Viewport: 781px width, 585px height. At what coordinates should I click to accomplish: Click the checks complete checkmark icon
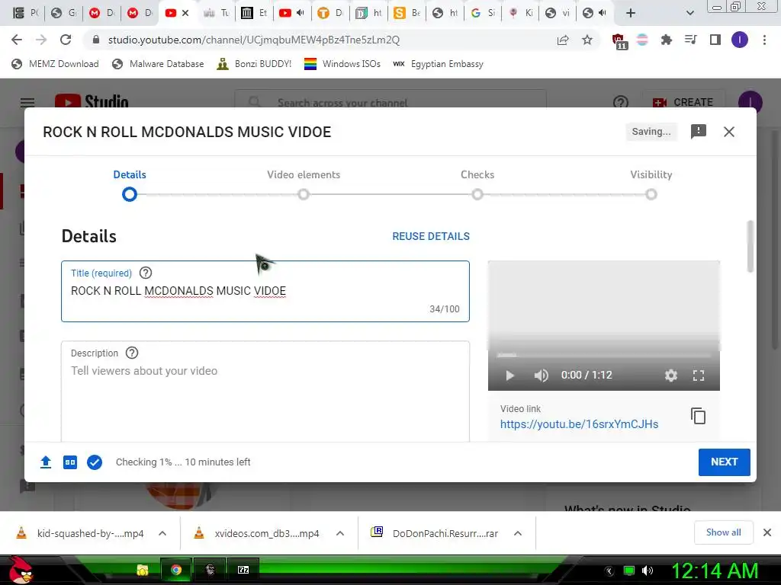pos(95,462)
